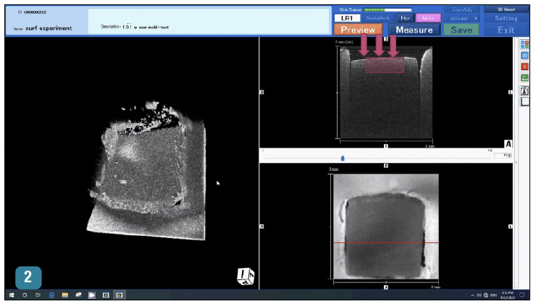Click the 3D Reset button

(x=506, y=9)
